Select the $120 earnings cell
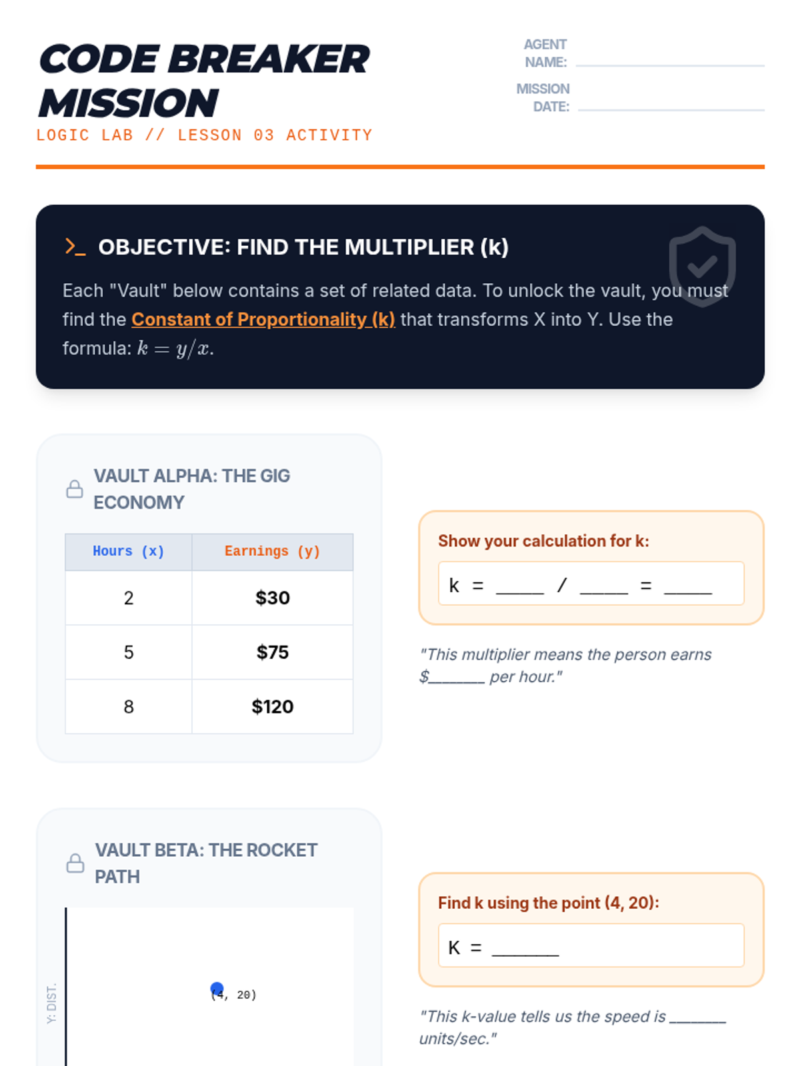800x1066 pixels. tap(272, 707)
